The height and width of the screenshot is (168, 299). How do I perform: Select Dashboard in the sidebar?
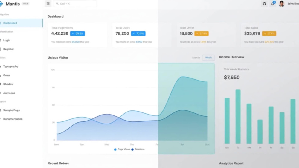pos(21,23)
